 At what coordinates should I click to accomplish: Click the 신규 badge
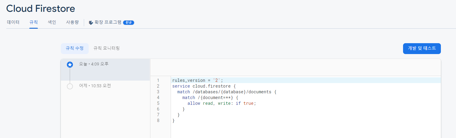tap(129, 23)
